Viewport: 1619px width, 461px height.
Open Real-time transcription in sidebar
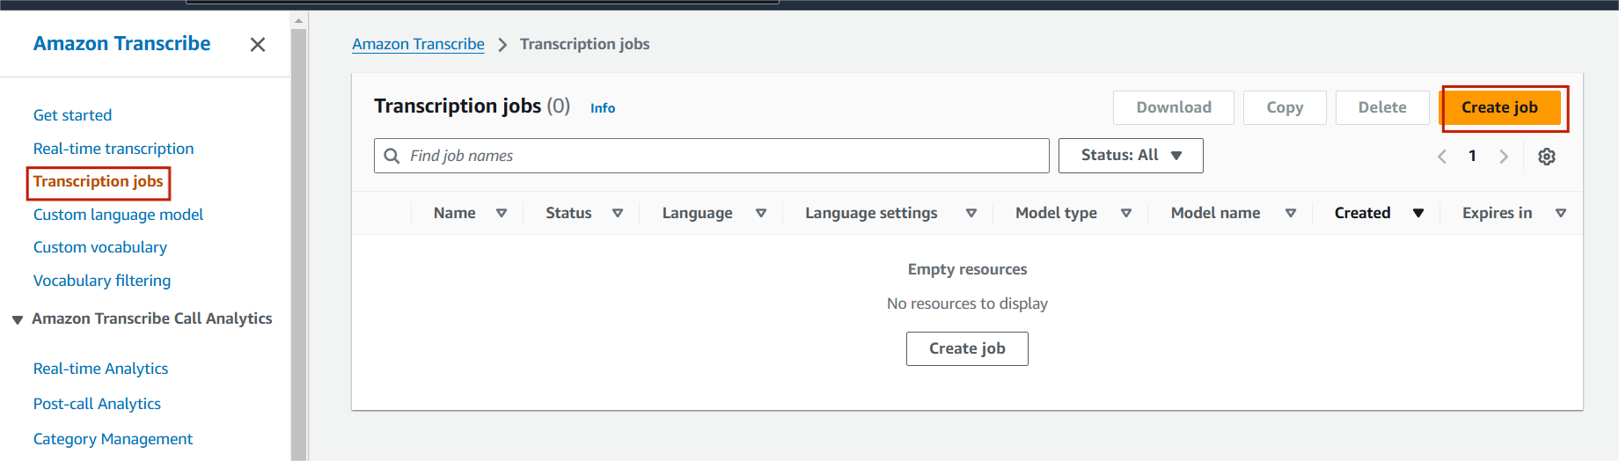(114, 149)
